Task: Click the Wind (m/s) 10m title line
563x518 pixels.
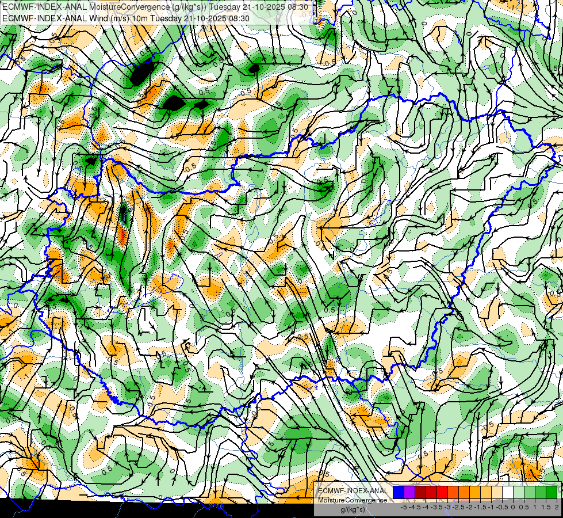Action: pos(126,18)
